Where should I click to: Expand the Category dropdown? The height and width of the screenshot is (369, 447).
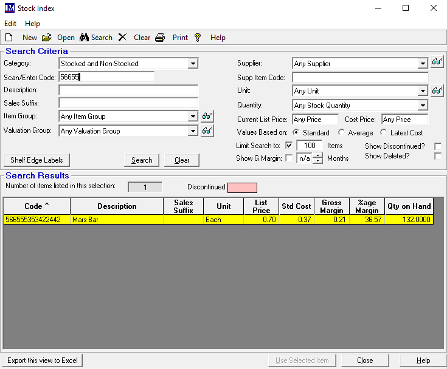coord(193,64)
